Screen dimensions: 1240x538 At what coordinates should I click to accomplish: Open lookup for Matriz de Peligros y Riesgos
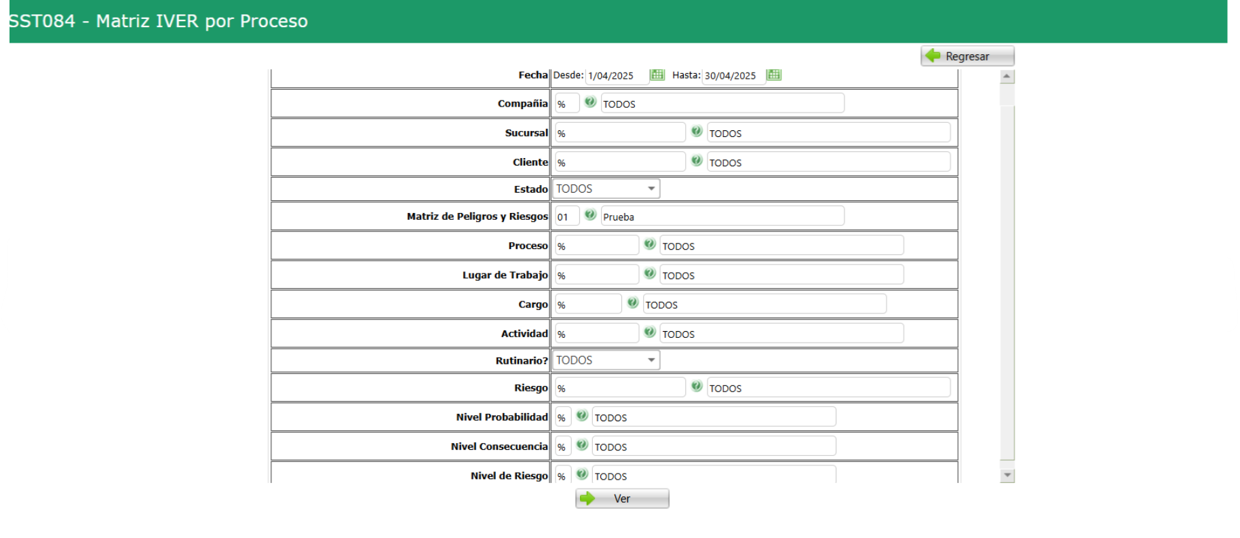pos(590,215)
